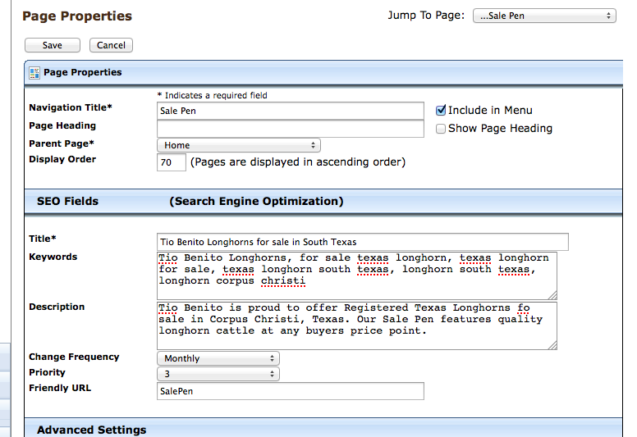Click the Cancel button

coord(111,45)
